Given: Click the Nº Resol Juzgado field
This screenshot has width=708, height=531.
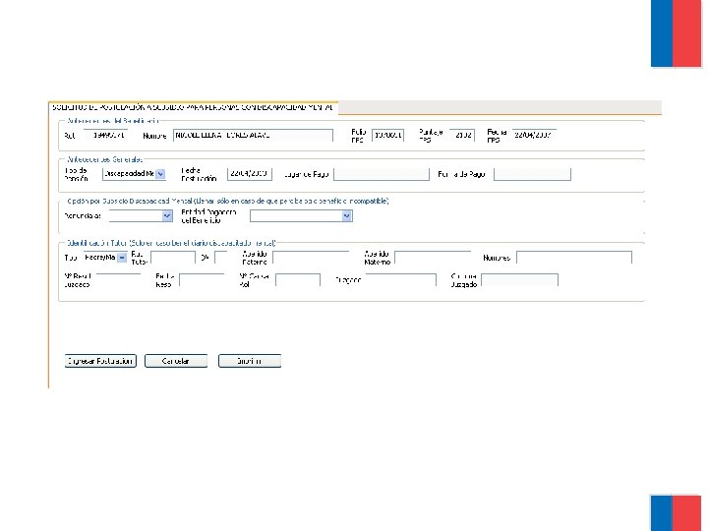Looking at the screenshot, I should pos(118,280).
